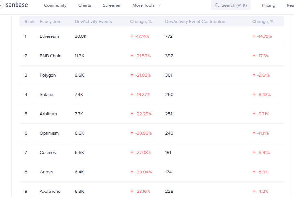
Task: Sort by DevActivity Event Contributors column
Action: (196, 22)
